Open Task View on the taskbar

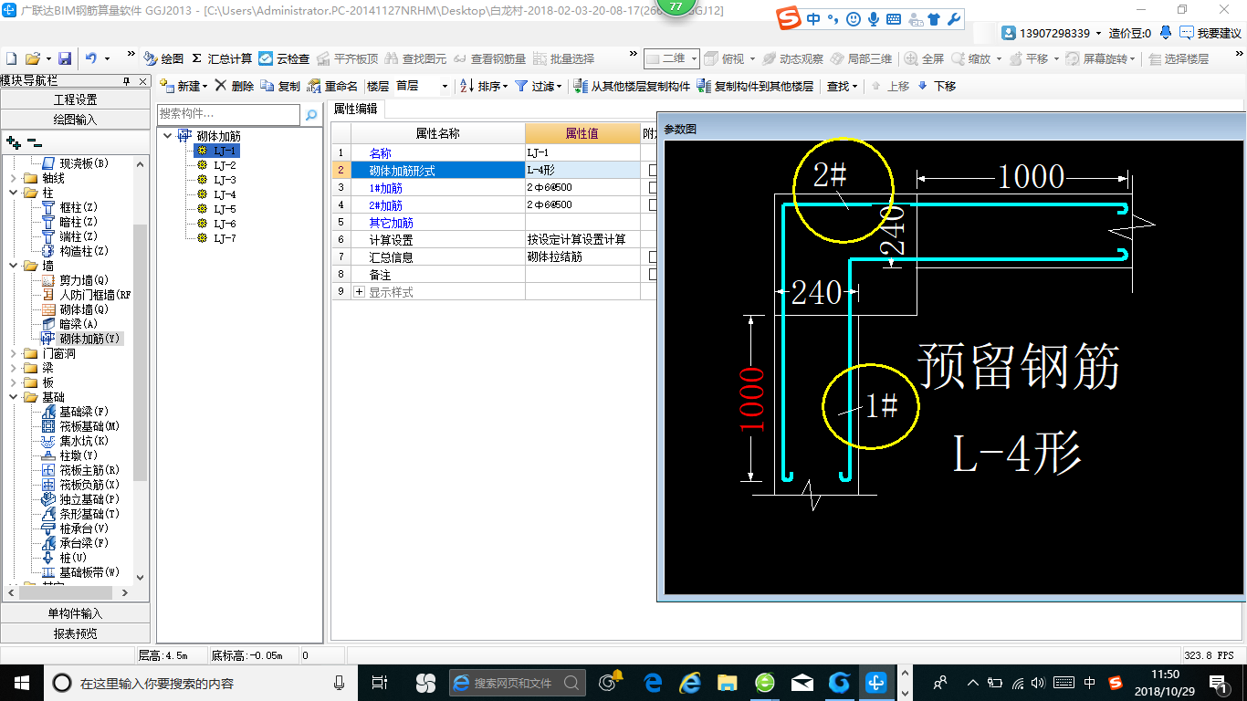coord(380,682)
